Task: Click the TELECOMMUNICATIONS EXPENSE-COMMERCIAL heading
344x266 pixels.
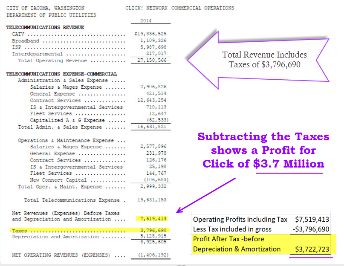Action: click(61, 74)
